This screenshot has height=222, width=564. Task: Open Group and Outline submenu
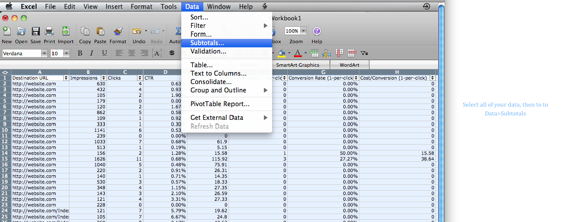pyautogui.click(x=227, y=90)
